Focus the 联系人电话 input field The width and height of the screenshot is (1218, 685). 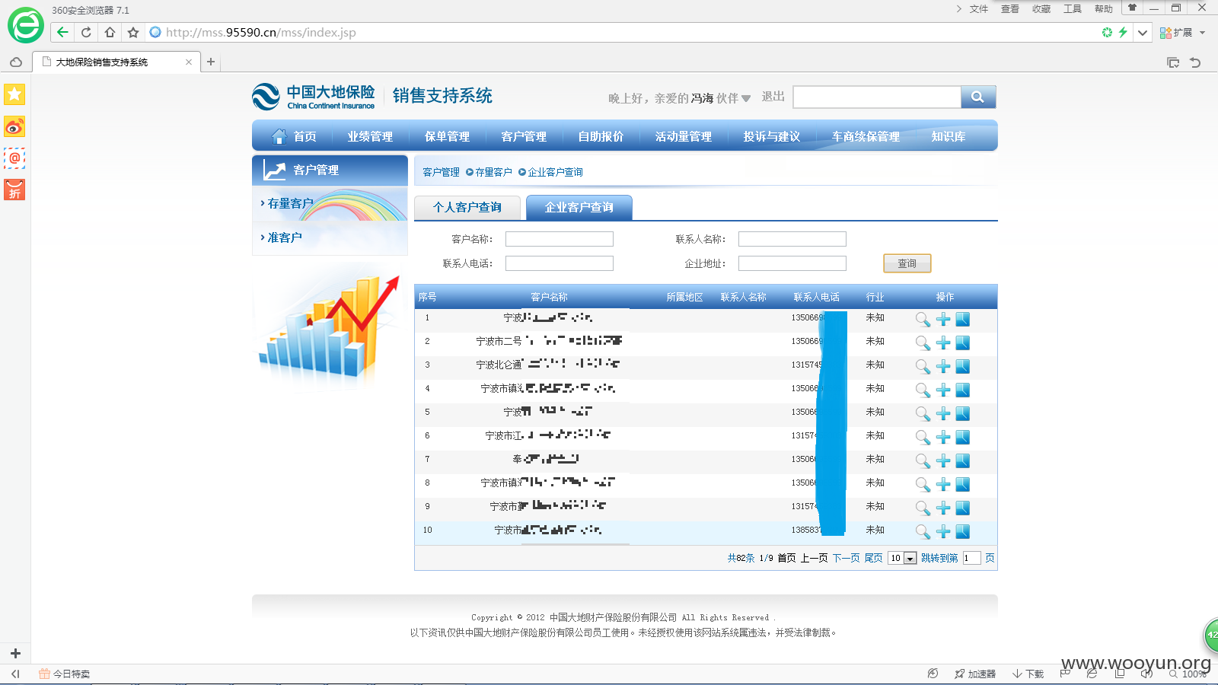pos(560,263)
